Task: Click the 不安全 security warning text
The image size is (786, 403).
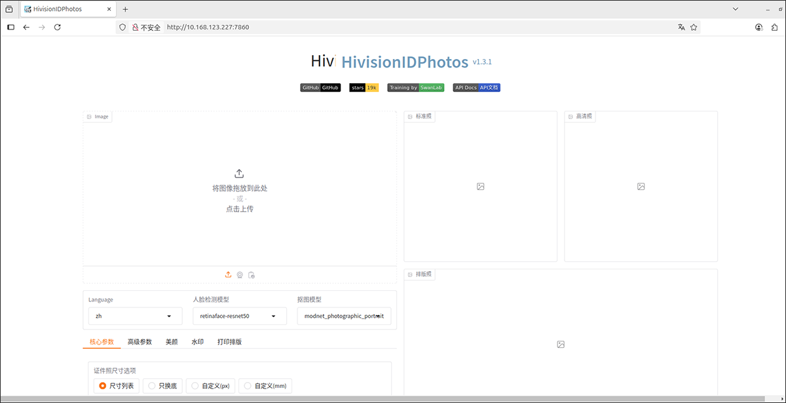Action: 151,28
